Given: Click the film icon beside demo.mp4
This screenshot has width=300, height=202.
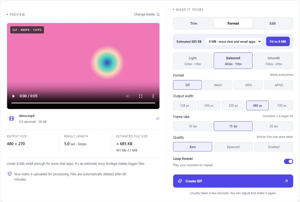Looking at the screenshot, I should point(11,118).
